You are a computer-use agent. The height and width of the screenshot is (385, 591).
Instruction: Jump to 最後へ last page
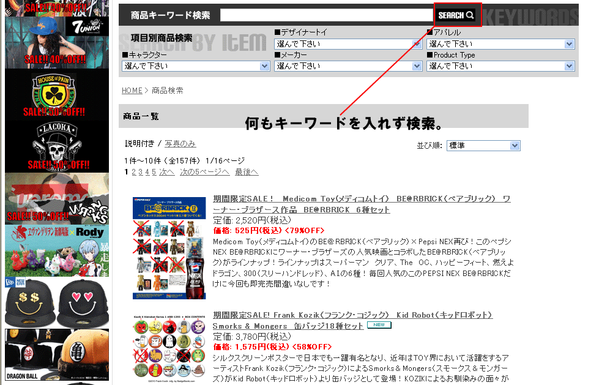click(x=247, y=172)
